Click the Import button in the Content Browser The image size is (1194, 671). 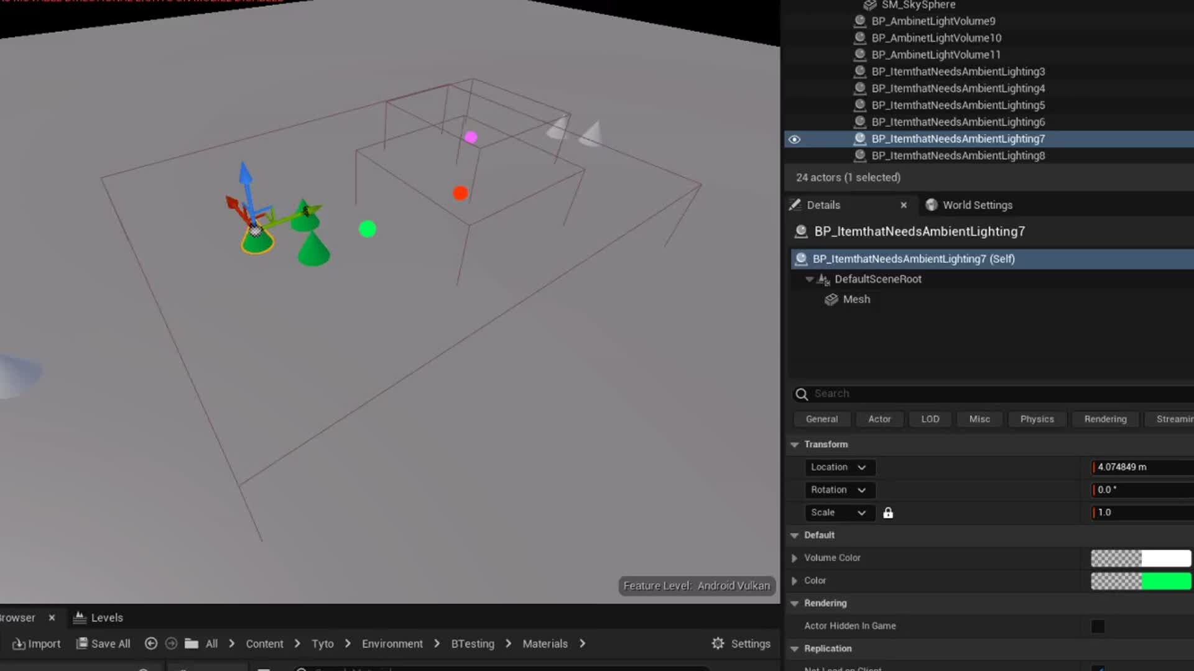click(x=35, y=643)
